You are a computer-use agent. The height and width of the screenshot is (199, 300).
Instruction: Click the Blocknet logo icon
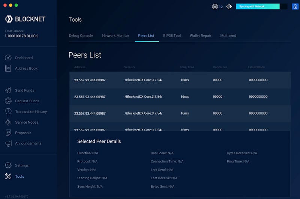pyautogui.click(x=9, y=19)
